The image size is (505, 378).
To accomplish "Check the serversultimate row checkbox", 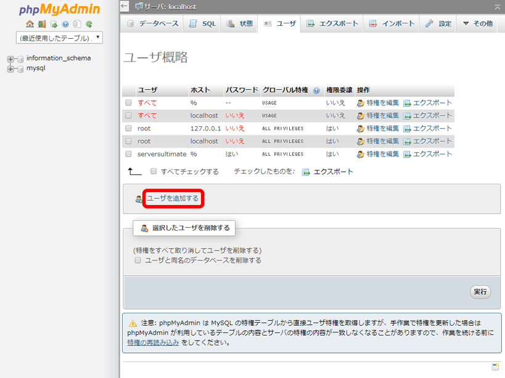I will 128,154.
